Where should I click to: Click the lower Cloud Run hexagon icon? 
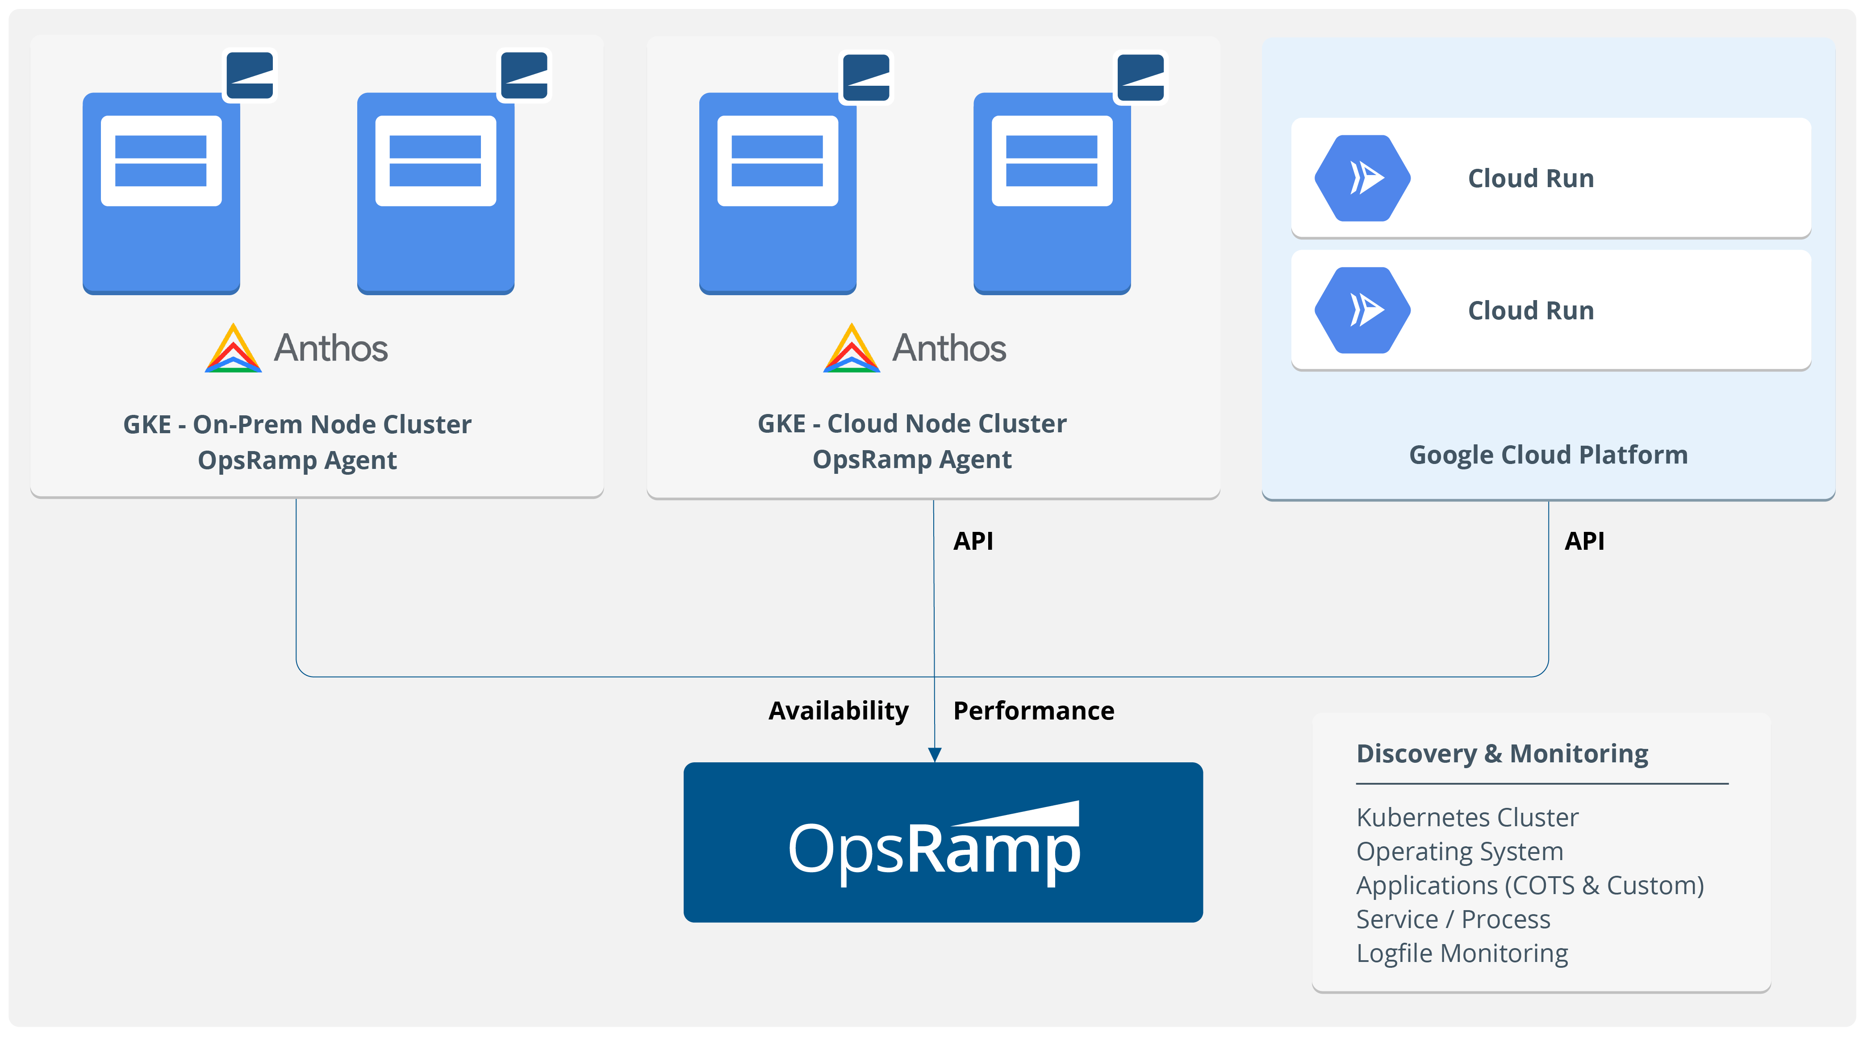(x=1362, y=310)
